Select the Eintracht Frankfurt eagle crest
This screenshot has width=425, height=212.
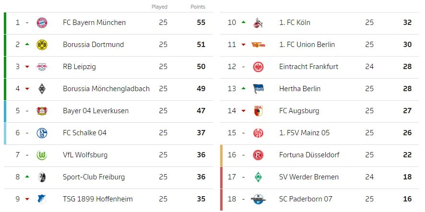(258, 67)
